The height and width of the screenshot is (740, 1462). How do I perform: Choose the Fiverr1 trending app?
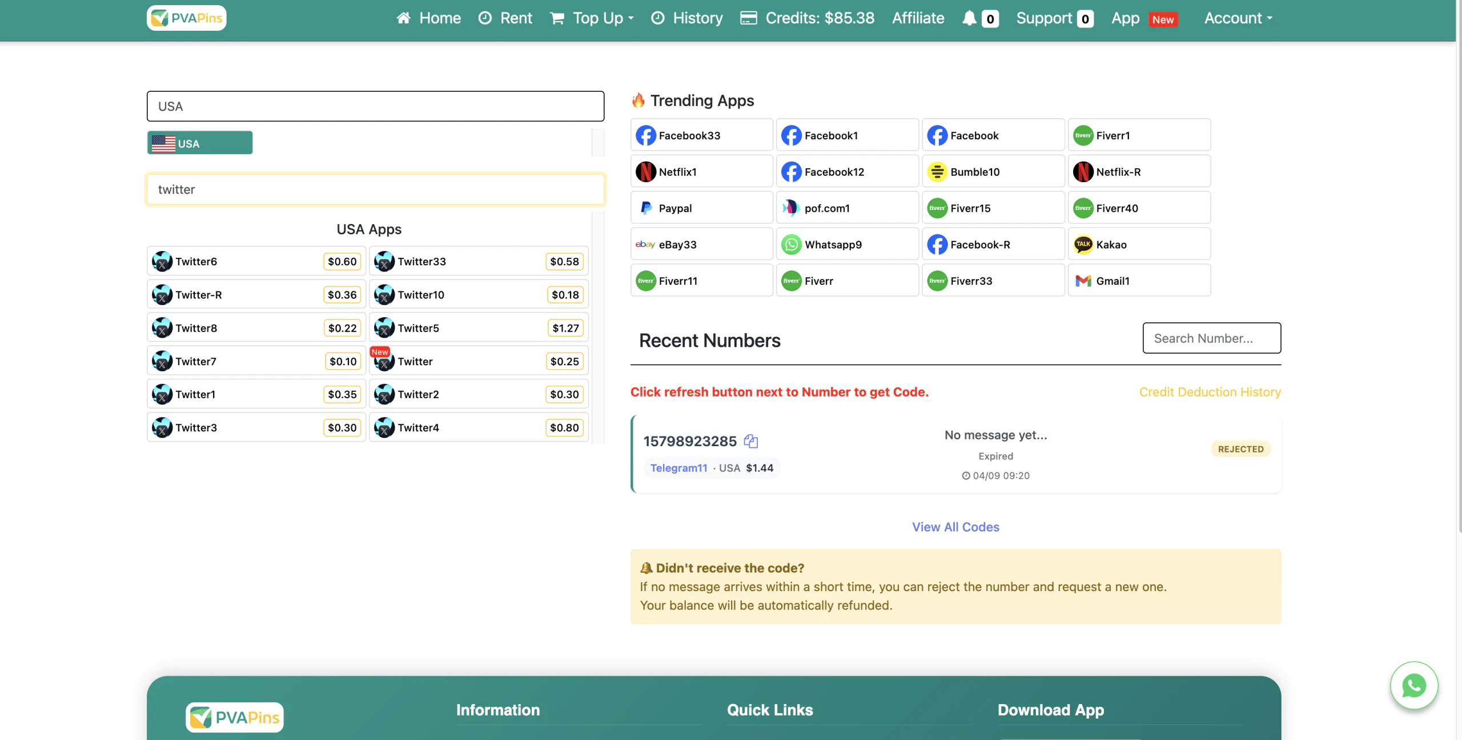pyautogui.click(x=1139, y=135)
